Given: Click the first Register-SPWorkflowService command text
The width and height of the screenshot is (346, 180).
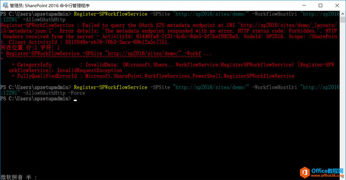Looking at the screenshot, I should 111,14.
